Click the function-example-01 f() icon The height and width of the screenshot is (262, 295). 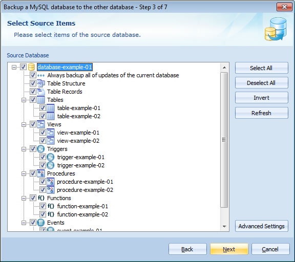click(51, 206)
